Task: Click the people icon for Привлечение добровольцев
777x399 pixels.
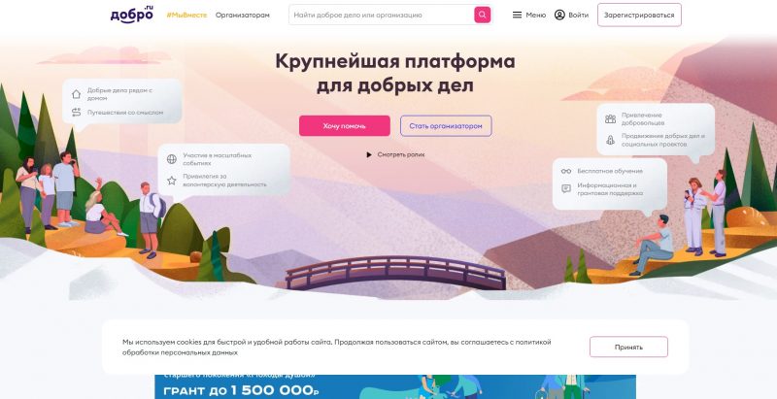Action: click(x=610, y=118)
